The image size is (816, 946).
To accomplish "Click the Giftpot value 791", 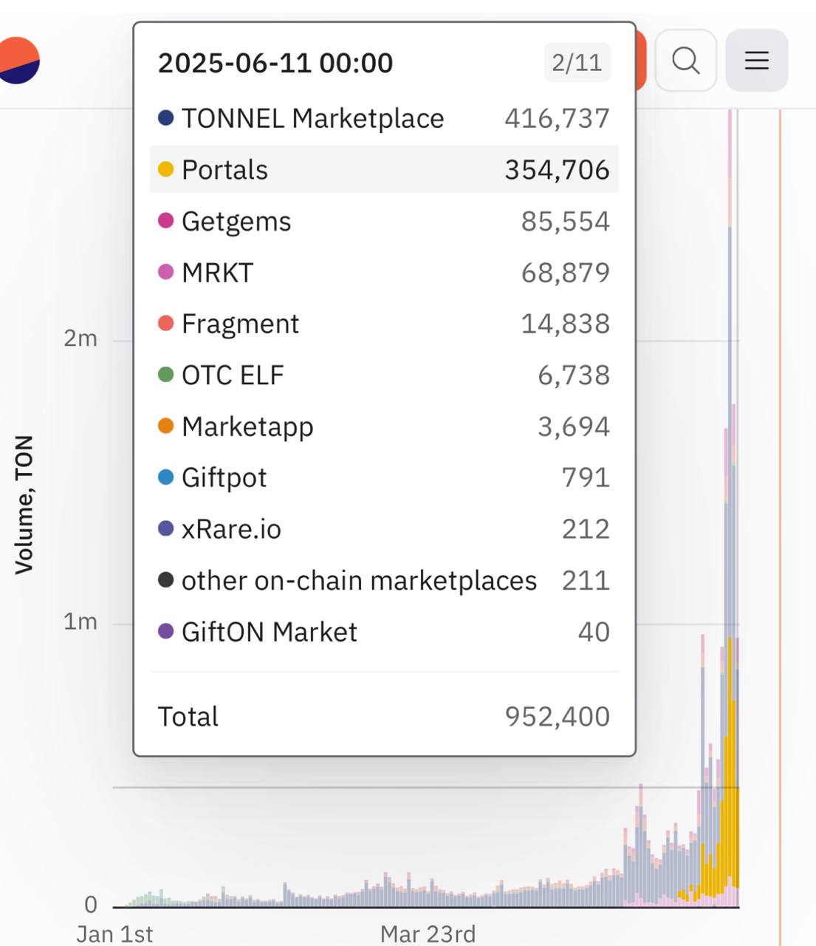I will 586,477.
